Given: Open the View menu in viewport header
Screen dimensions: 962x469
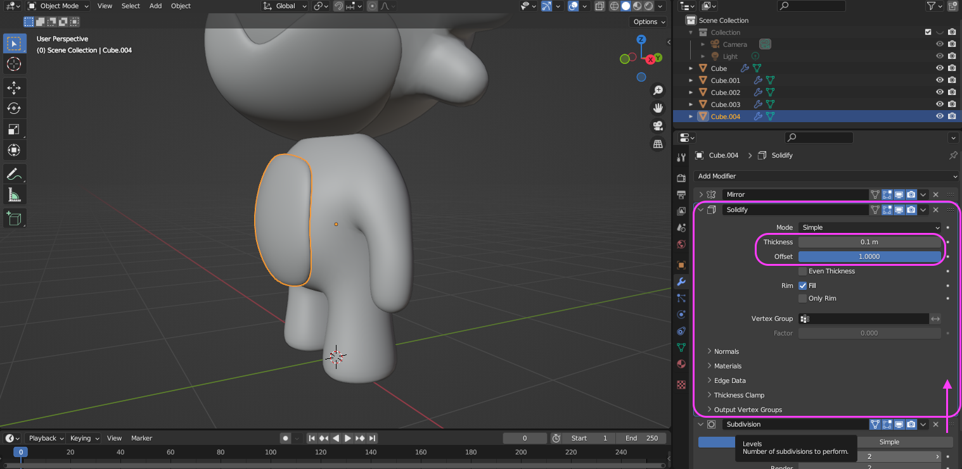Looking at the screenshot, I should coord(105,6).
